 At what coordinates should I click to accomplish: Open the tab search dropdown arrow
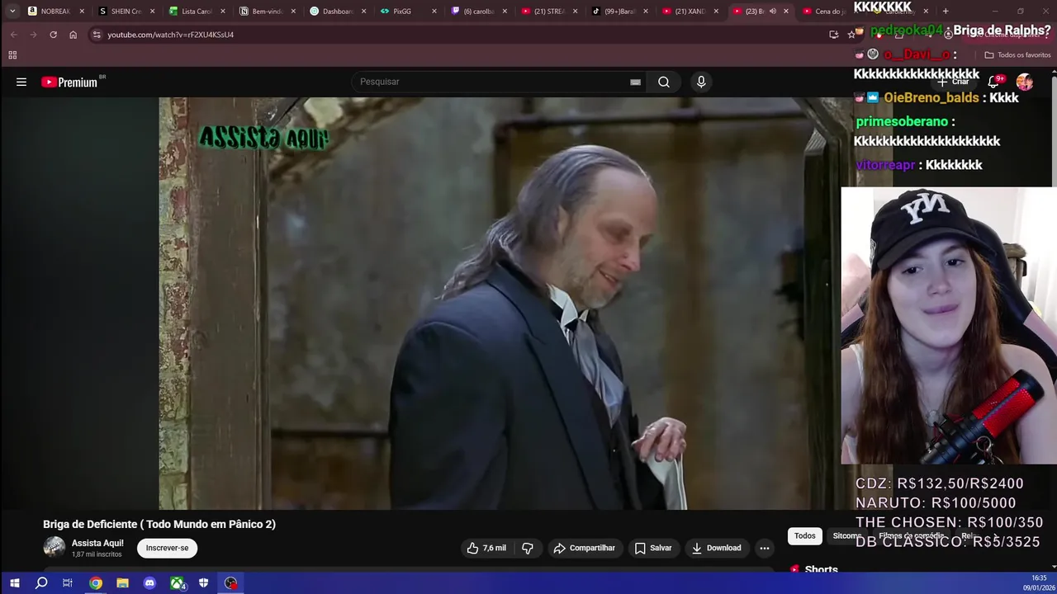pyautogui.click(x=12, y=12)
